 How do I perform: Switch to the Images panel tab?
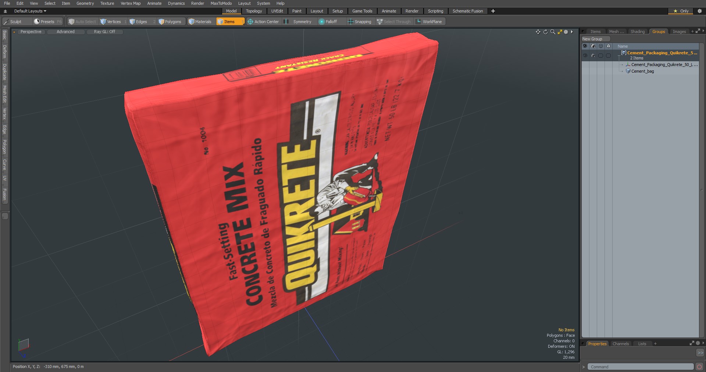(x=679, y=32)
